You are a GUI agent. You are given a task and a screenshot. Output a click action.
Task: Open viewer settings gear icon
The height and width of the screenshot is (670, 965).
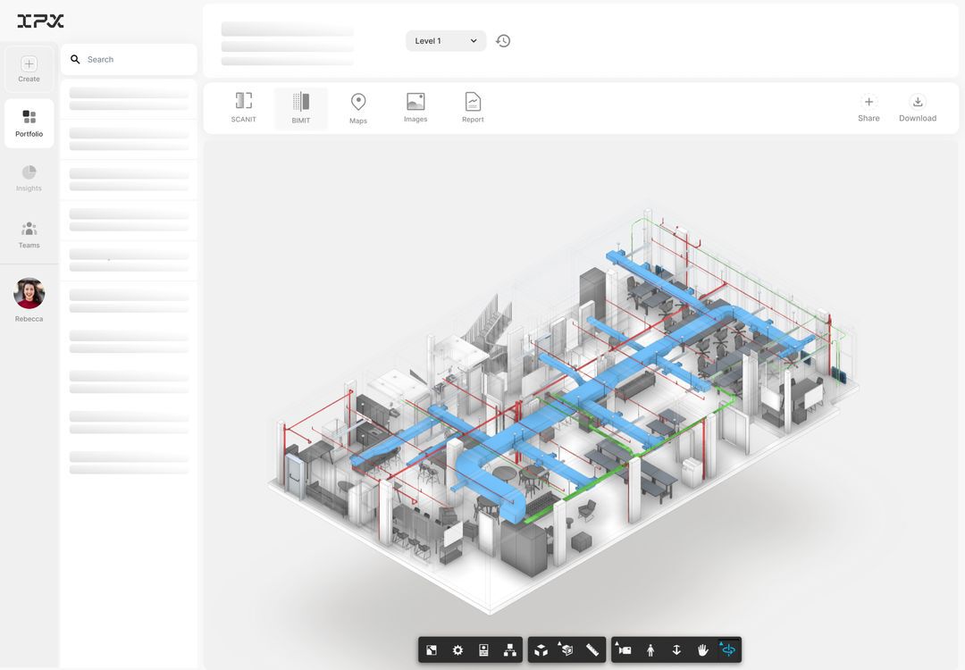pyautogui.click(x=457, y=650)
